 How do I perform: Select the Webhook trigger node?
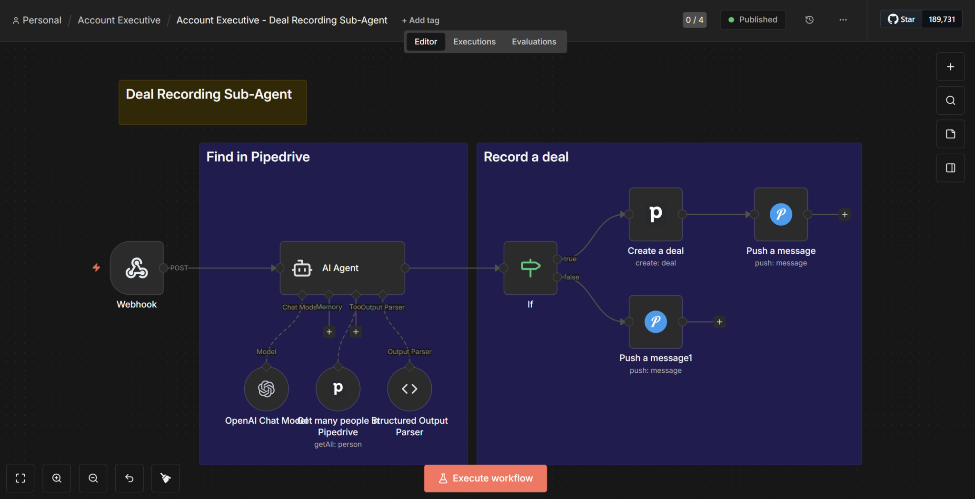(x=137, y=268)
